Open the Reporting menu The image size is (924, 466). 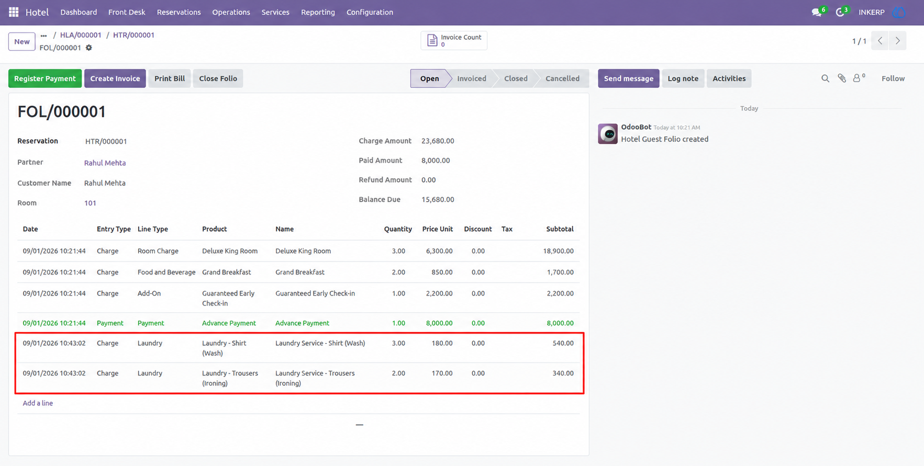[318, 12]
